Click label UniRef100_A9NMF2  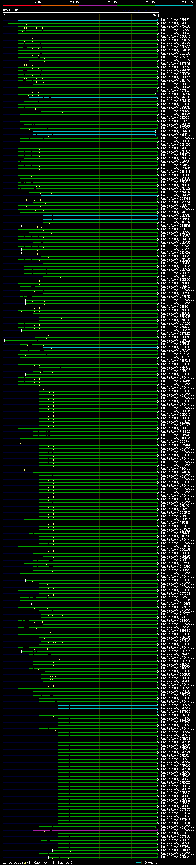[x=175, y=135]
